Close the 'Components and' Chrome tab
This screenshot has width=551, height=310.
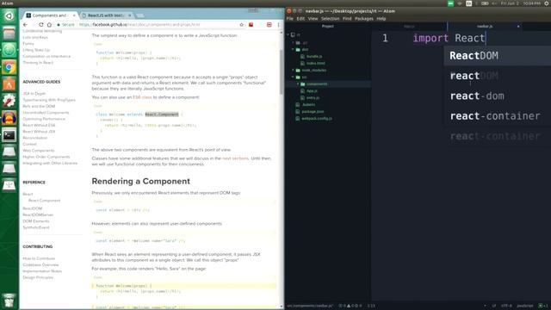pyautogui.click(x=74, y=15)
